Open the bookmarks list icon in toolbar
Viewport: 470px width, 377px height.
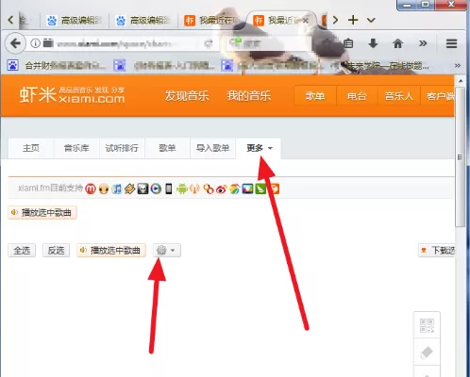(348, 43)
